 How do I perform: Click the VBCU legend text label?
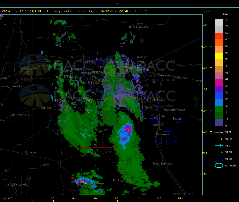(228, 152)
